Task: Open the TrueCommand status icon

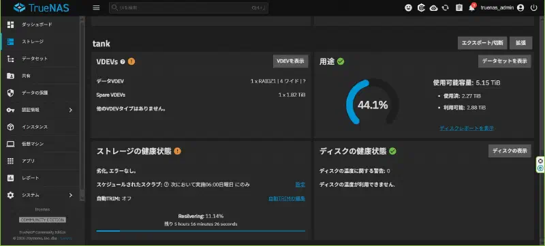Action: 421,7
